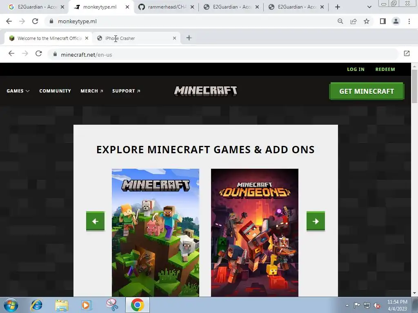Image resolution: width=418 pixels, height=313 pixels.
Task: Open Windows Media Player taskbar icon
Action: pyautogui.click(x=86, y=305)
